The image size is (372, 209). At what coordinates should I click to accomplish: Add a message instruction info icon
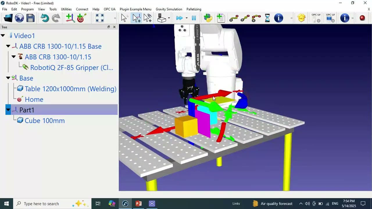click(x=278, y=18)
